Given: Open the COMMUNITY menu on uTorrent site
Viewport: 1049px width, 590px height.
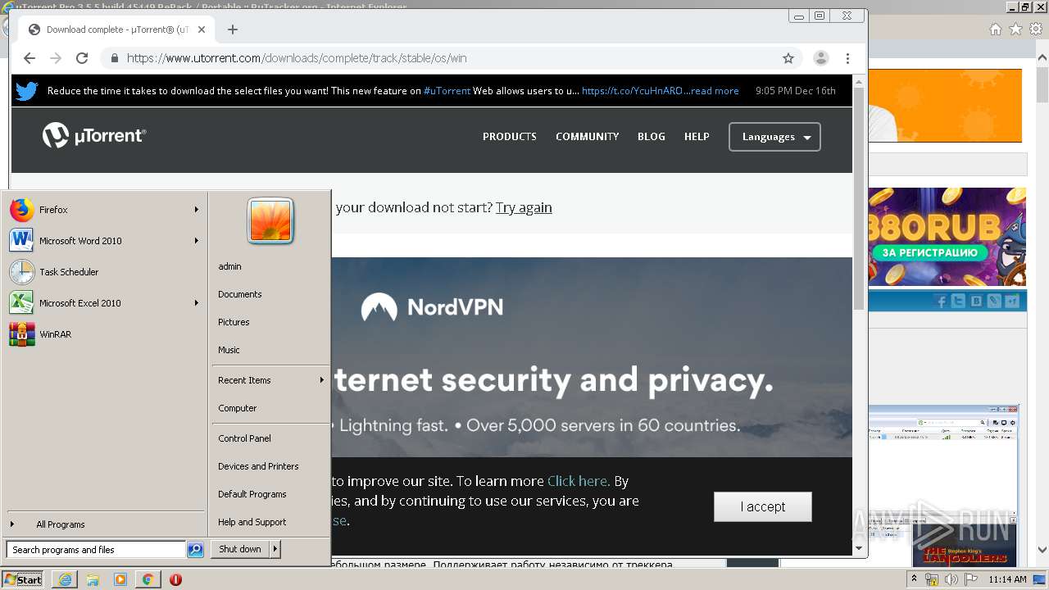Looking at the screenshot, I should (588, 137).
